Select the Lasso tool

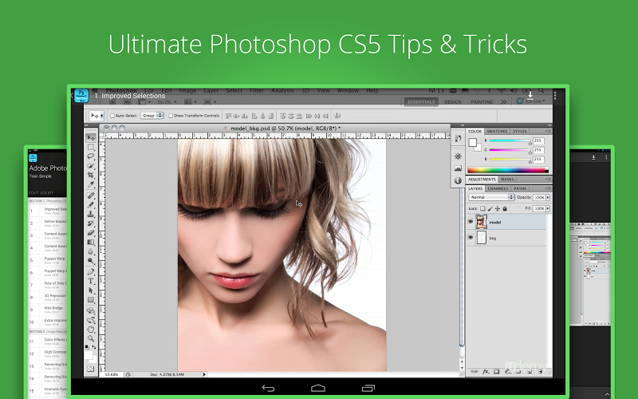[91, 156]
